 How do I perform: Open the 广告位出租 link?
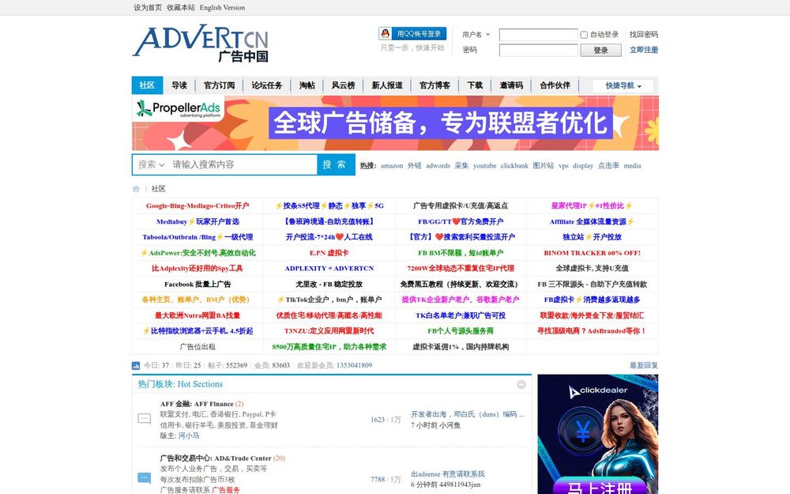pos(197,346)
